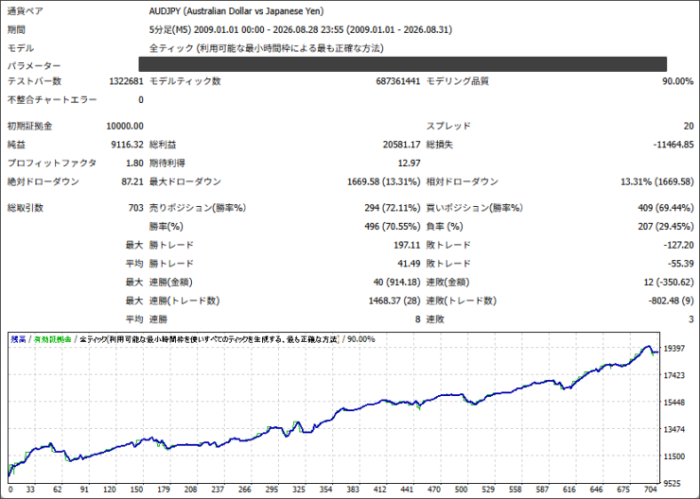Click the buy positions value 409 (69.44%)

(666, 208)
